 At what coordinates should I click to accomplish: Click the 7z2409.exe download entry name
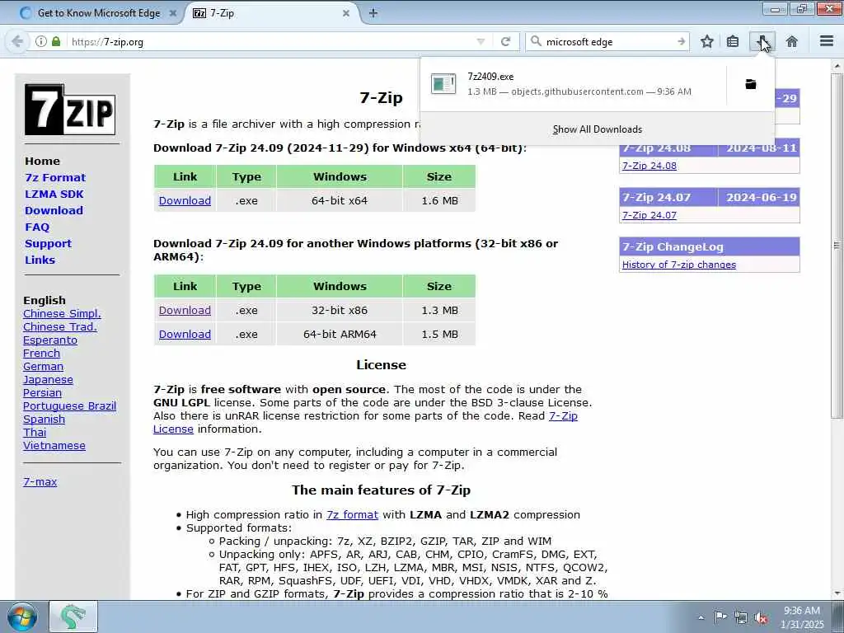490,77
